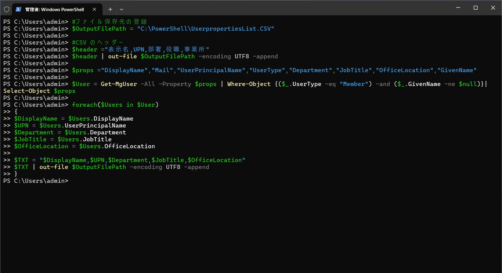Click the Get-MgUser command text
This screenshot has height=273, width=502.
pos(119,84)
